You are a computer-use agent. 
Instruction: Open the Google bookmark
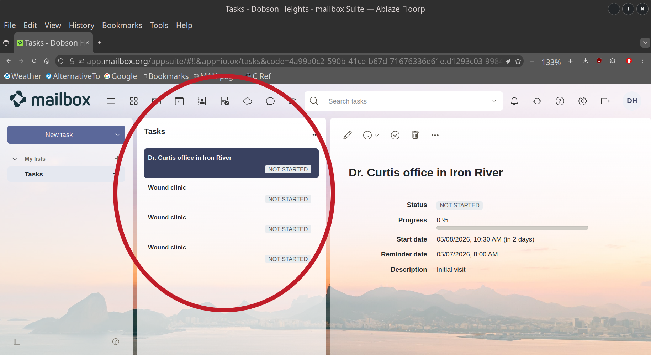(121, 76)
